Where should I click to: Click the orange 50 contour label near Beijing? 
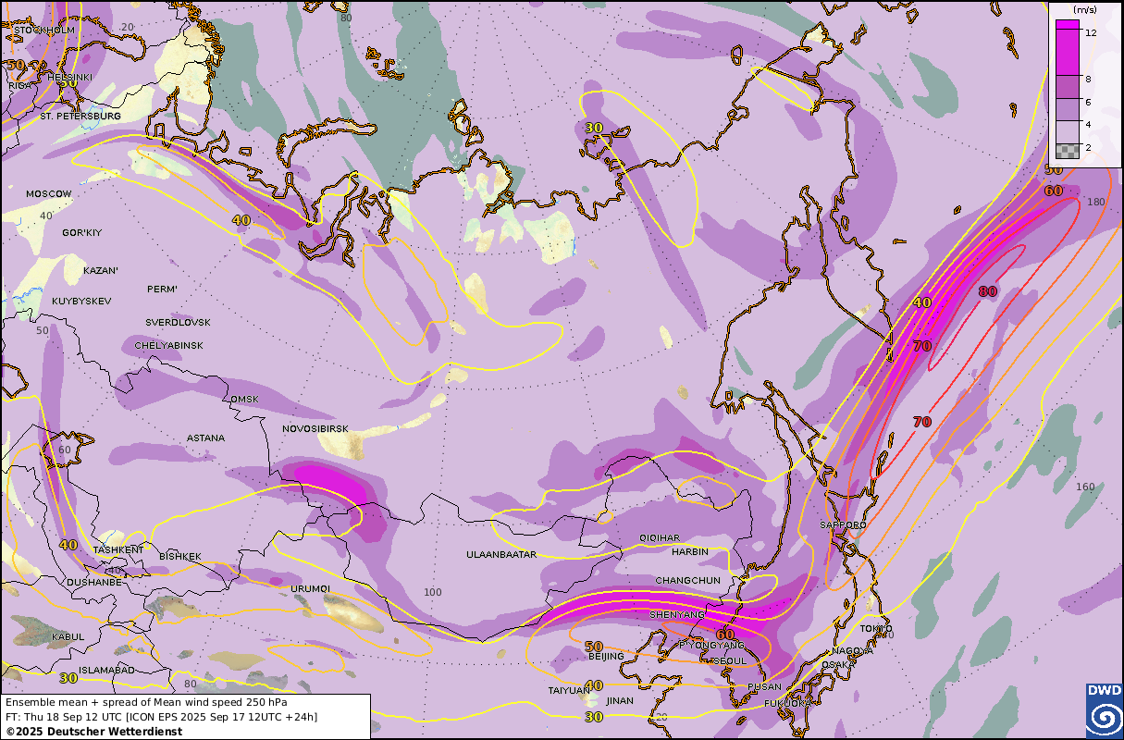(594, 646)
